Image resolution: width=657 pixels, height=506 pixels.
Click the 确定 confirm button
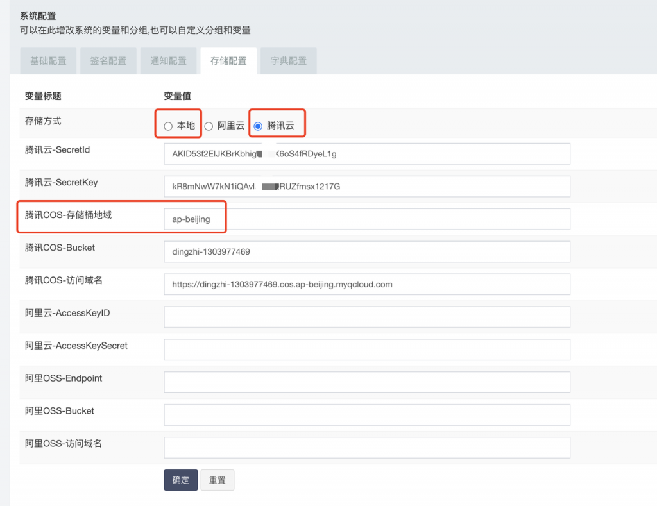click(x=180, y=480)
